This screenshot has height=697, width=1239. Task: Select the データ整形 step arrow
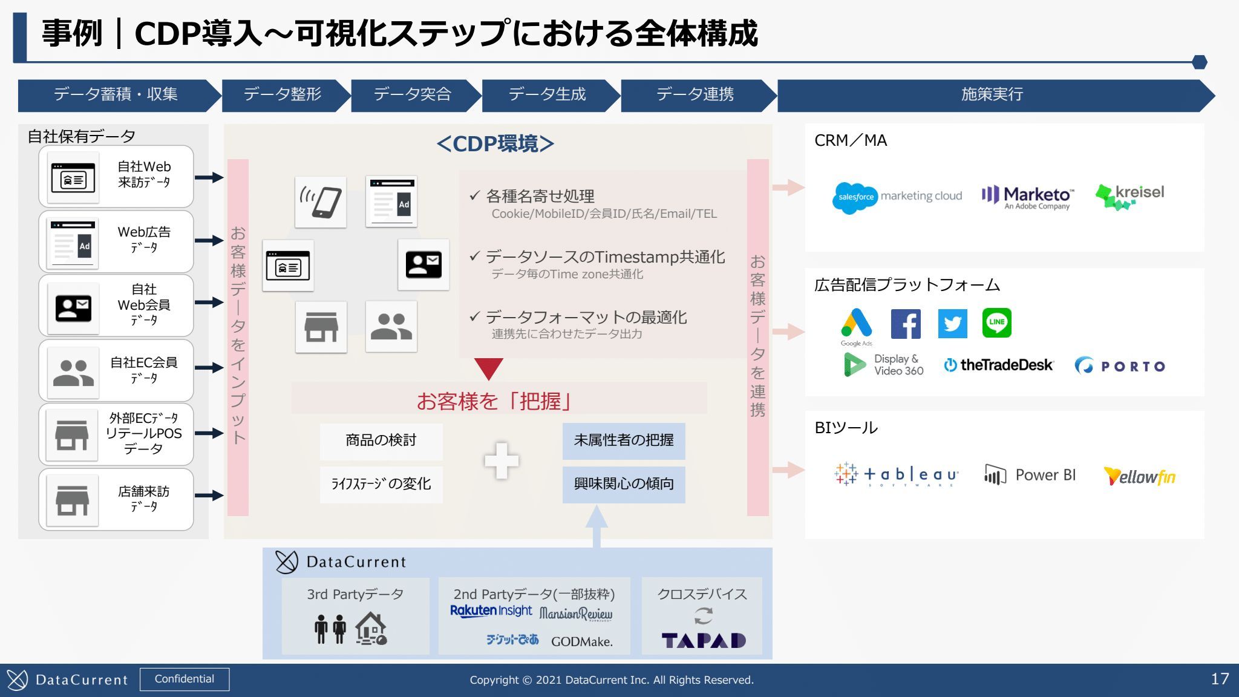[x=286, y=96]
